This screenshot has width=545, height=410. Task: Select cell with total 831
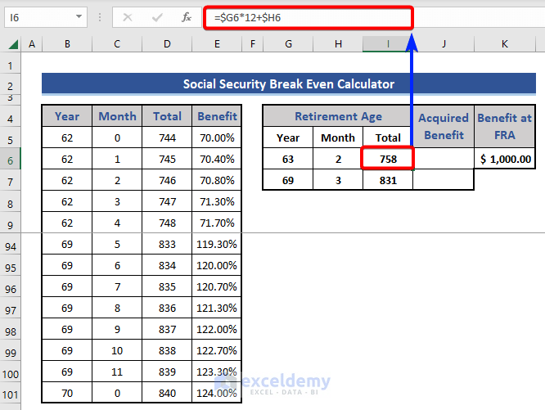388,180
